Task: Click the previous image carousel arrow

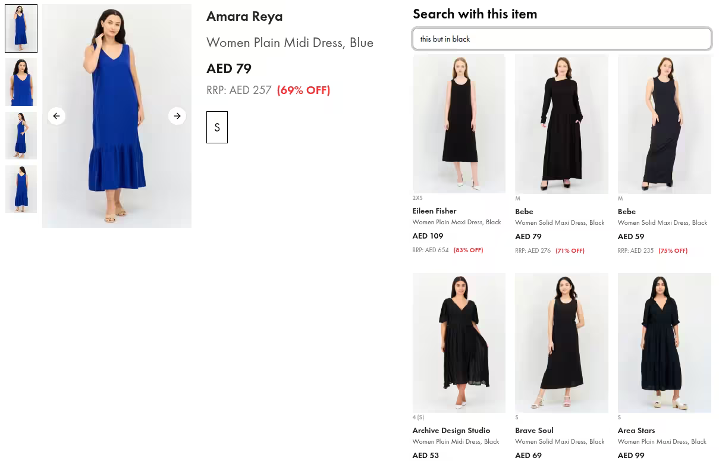Action: (x=56, y=116)
